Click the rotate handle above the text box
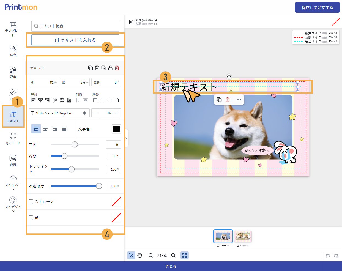Viewport: 342px width, 271px height. 229,77
